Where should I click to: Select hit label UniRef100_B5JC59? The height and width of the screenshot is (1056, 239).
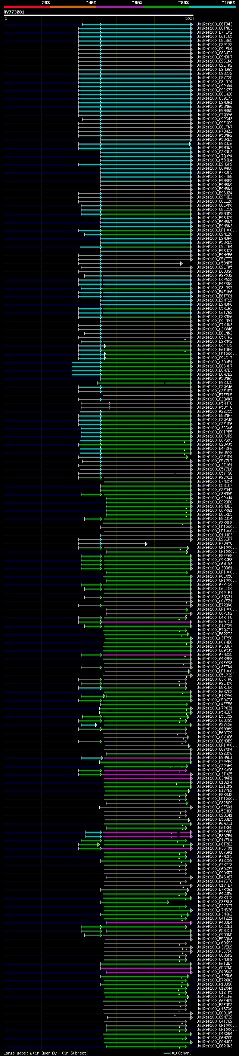tap(214, 716)
